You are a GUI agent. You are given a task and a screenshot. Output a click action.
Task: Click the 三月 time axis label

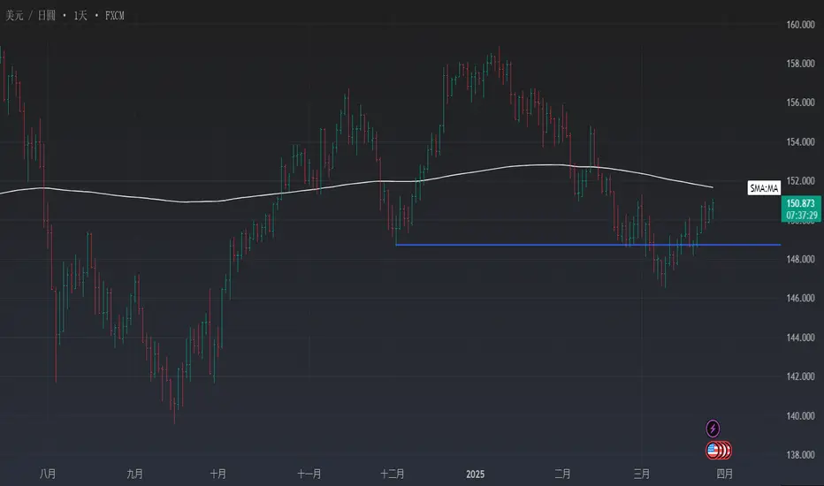click(642, 474)
